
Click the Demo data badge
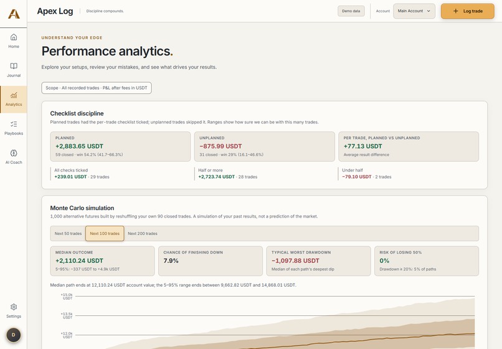point(351,11)
